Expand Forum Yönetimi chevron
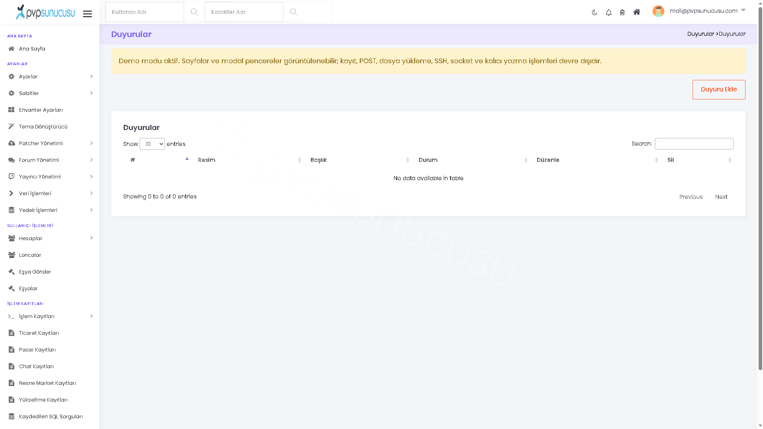The height and width of the screenshot is (429, 763). pos(91,160)
